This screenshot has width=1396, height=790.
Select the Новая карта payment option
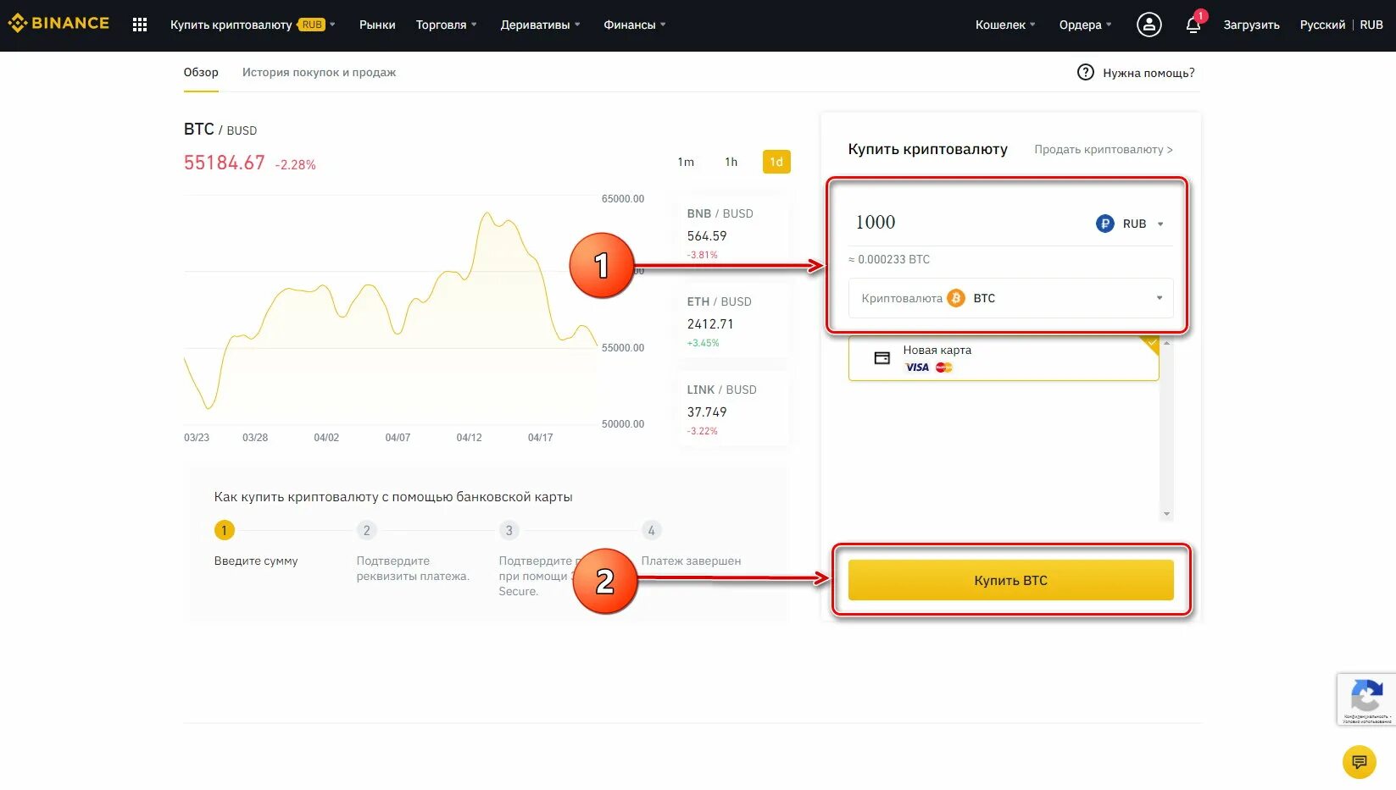(x=1004, y=358)
